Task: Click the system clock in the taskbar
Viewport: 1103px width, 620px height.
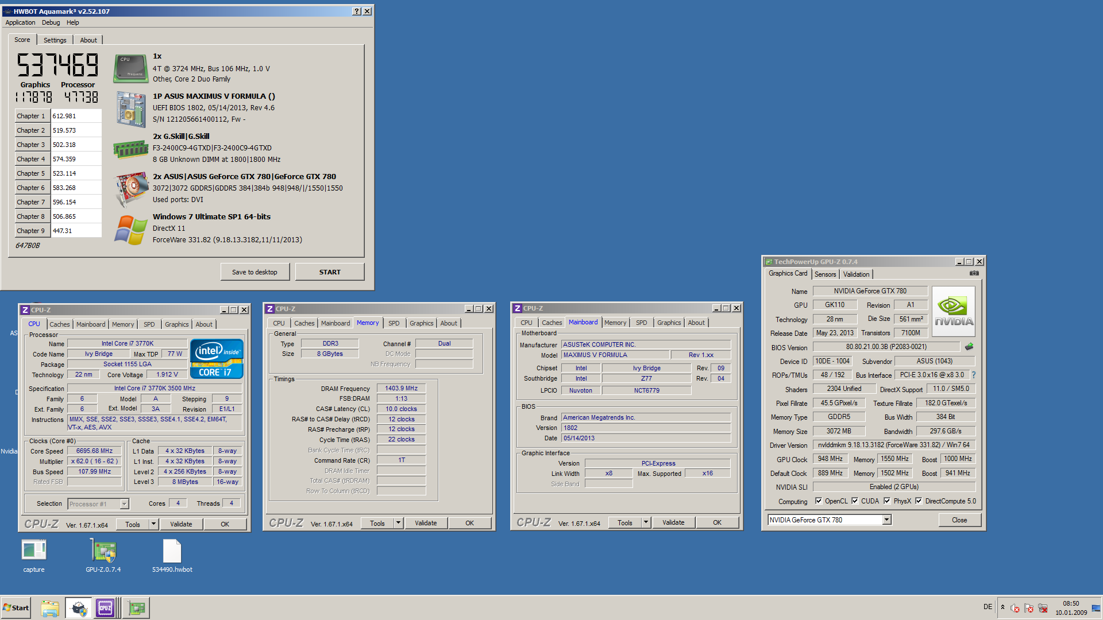Action: (1071, 608)
